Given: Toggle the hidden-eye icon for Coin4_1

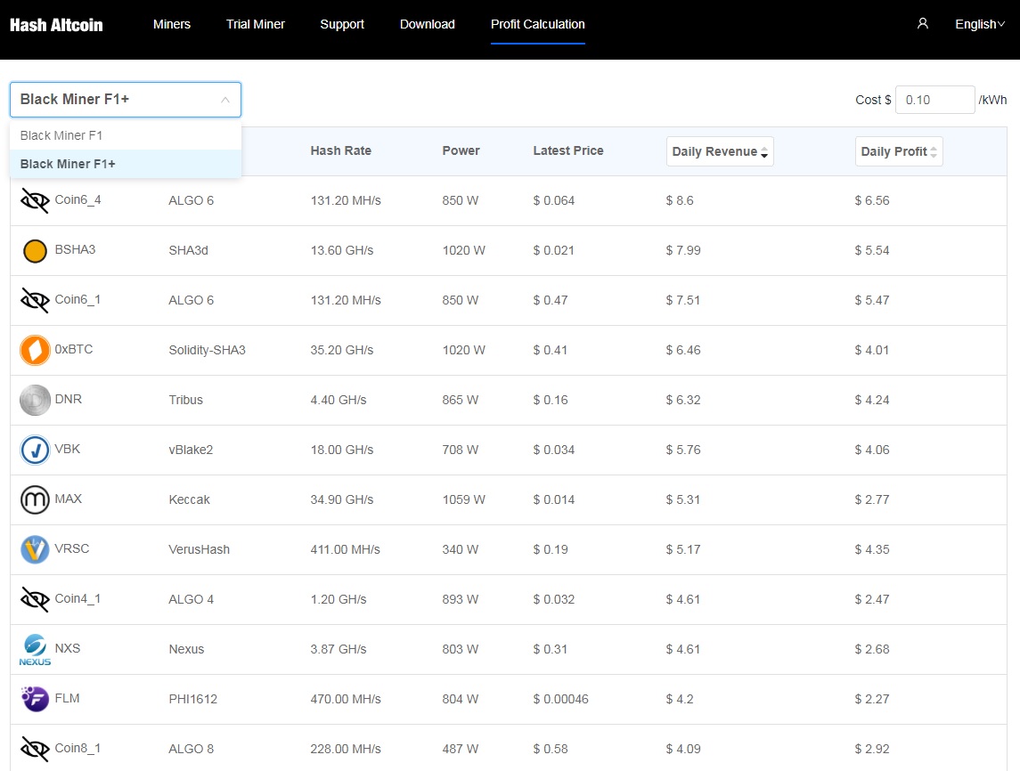Looking at the screenshot, I should coord(35,599).
